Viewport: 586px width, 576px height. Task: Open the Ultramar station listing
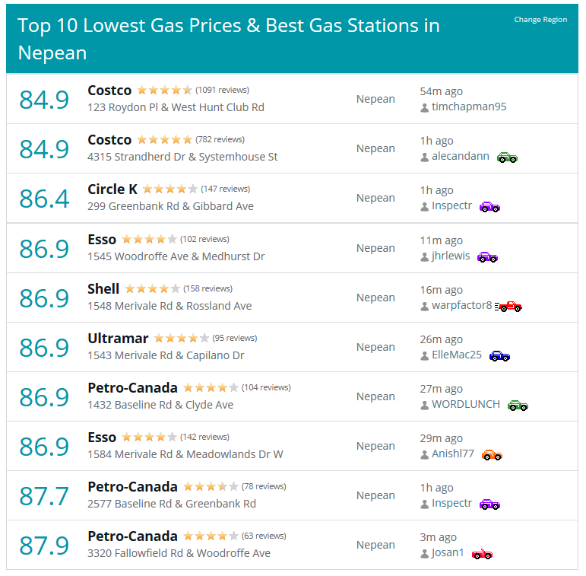pyautogui.click(x=118, y=339)
